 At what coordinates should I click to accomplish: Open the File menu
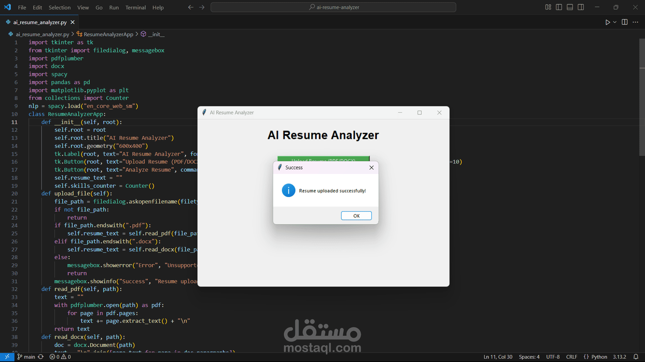22,7
